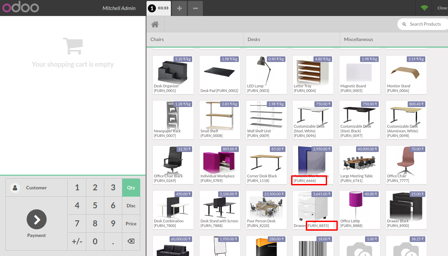Screen dimensions: 448x256
Task: Activate the Qty mode button
Action: 131,188
